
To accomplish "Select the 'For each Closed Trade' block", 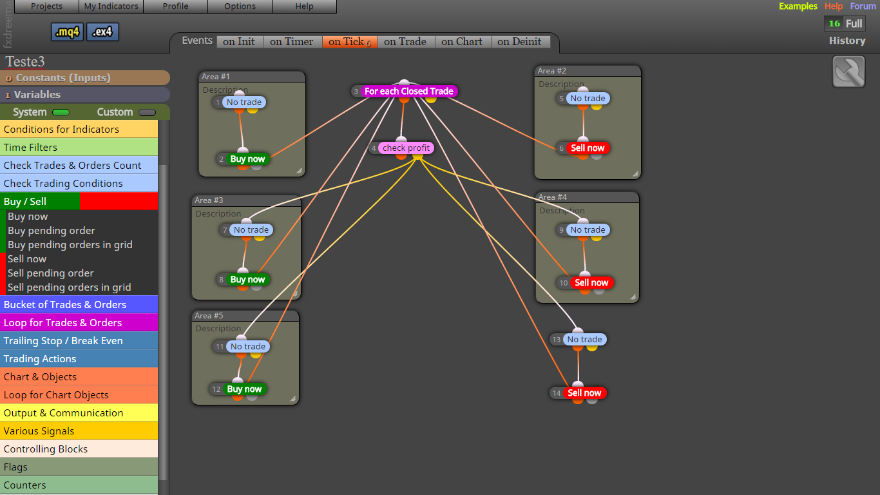I will click(408, 92).
